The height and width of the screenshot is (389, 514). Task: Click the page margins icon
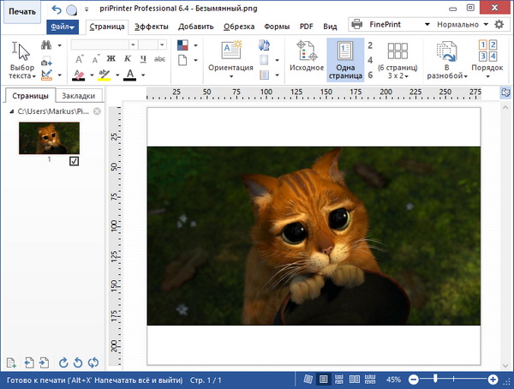(264, 60)
